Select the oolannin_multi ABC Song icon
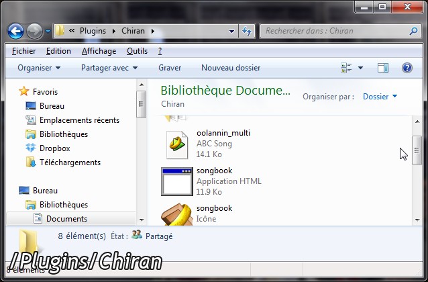428x282 pixels. [177, 145]
